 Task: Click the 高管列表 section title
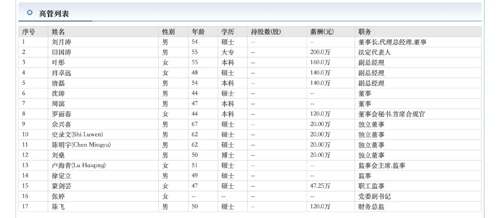pyautogui.click(x=54, y=13)
